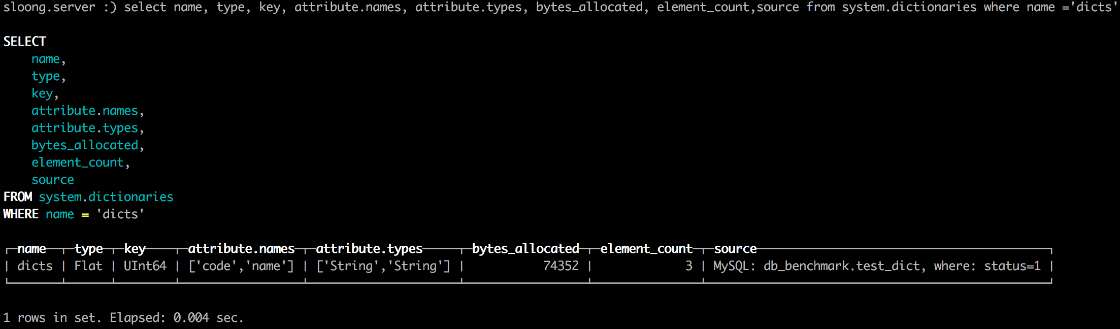Click the 'type' result table header
This screenshot has width=1120, height=329.
point(89,249)
